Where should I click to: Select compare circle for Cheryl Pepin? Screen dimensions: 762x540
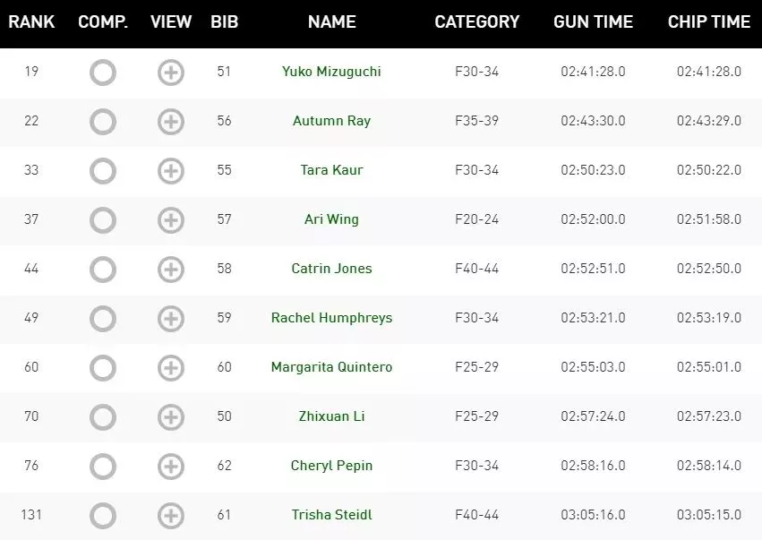pos(103,467)
